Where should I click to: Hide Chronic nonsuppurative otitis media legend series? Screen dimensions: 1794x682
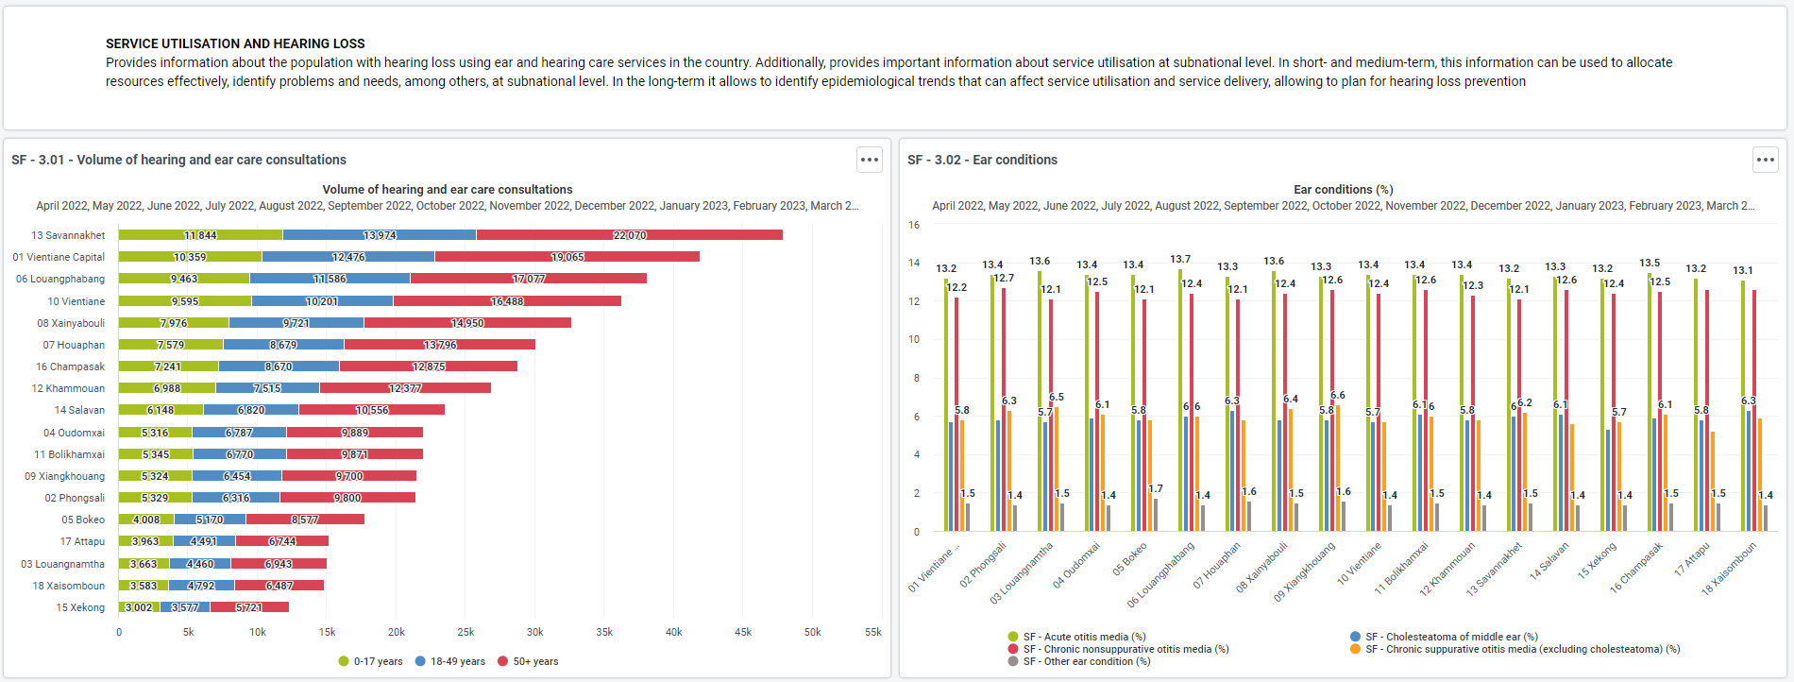tap(1118, 649)
